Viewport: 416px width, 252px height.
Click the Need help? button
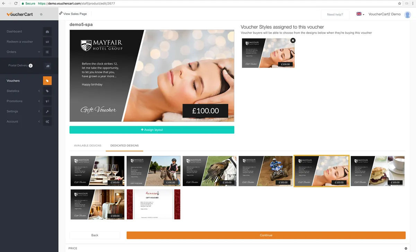pyautogui.click(x=335, y=14)
